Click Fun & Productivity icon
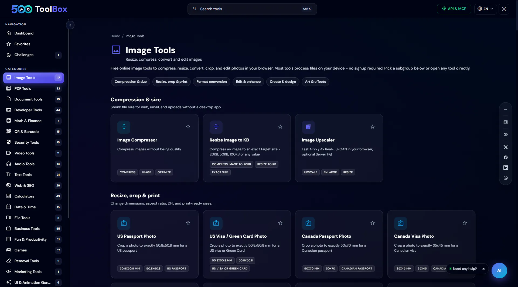The image size is (518, 287). click(x=9, y=239)
